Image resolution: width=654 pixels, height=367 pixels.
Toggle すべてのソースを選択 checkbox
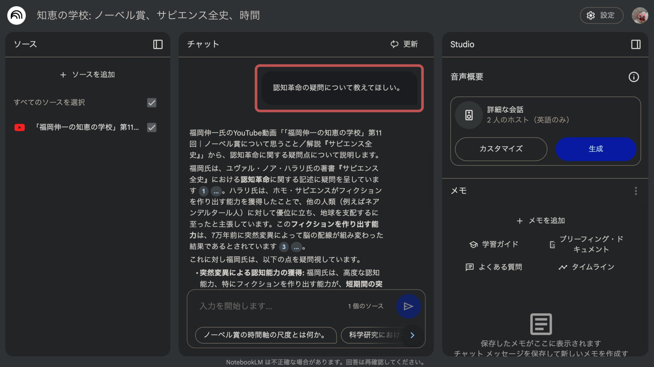coord(152,103)
